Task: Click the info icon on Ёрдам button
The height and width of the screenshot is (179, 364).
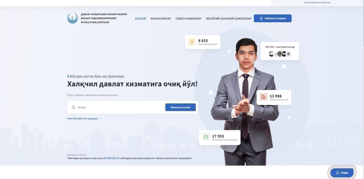Action: 338,173
